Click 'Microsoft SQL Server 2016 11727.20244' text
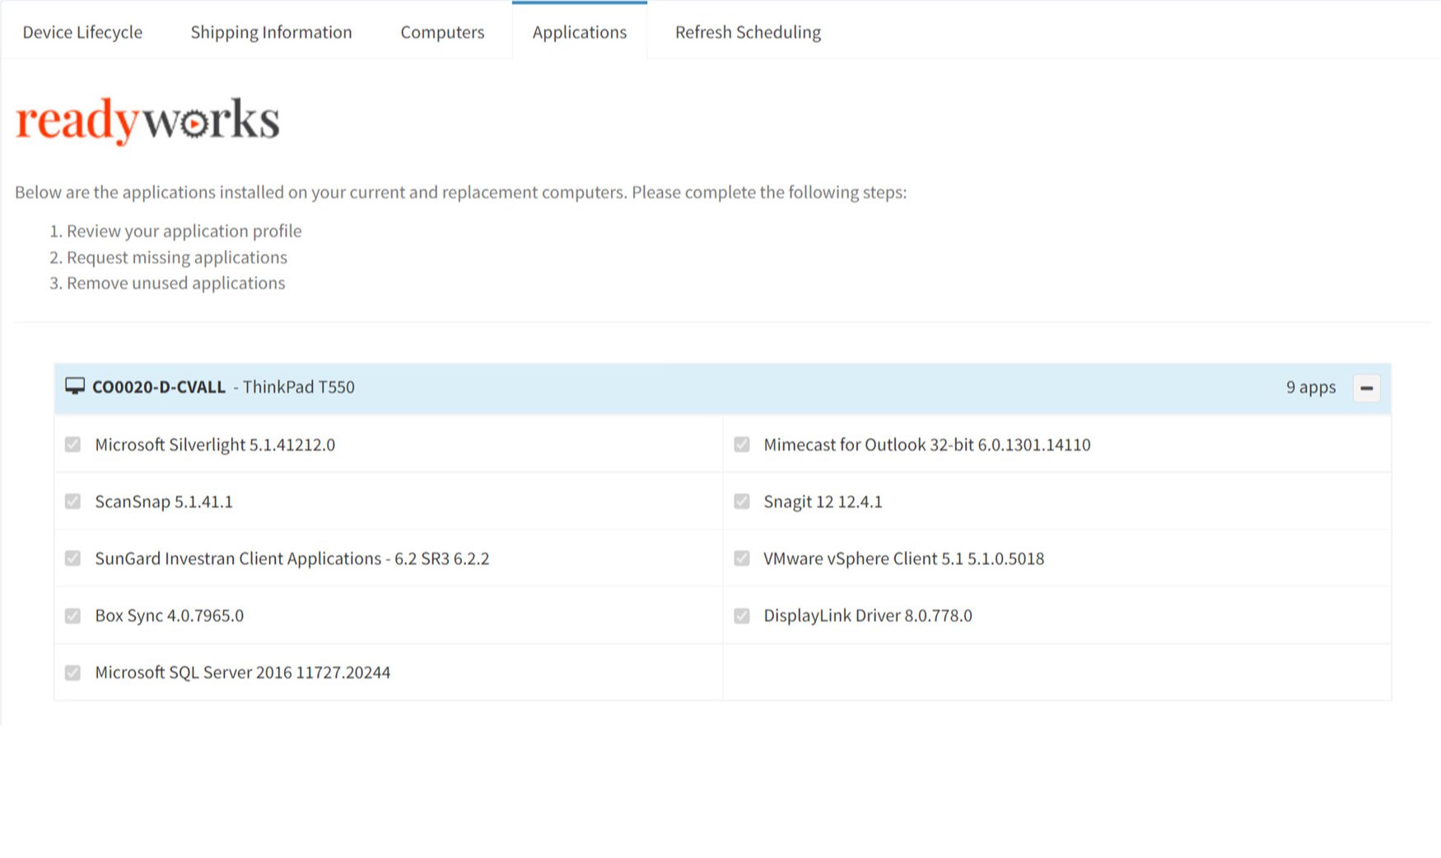Viewport: 1441px width, 858px height. [x=243, y=673]
